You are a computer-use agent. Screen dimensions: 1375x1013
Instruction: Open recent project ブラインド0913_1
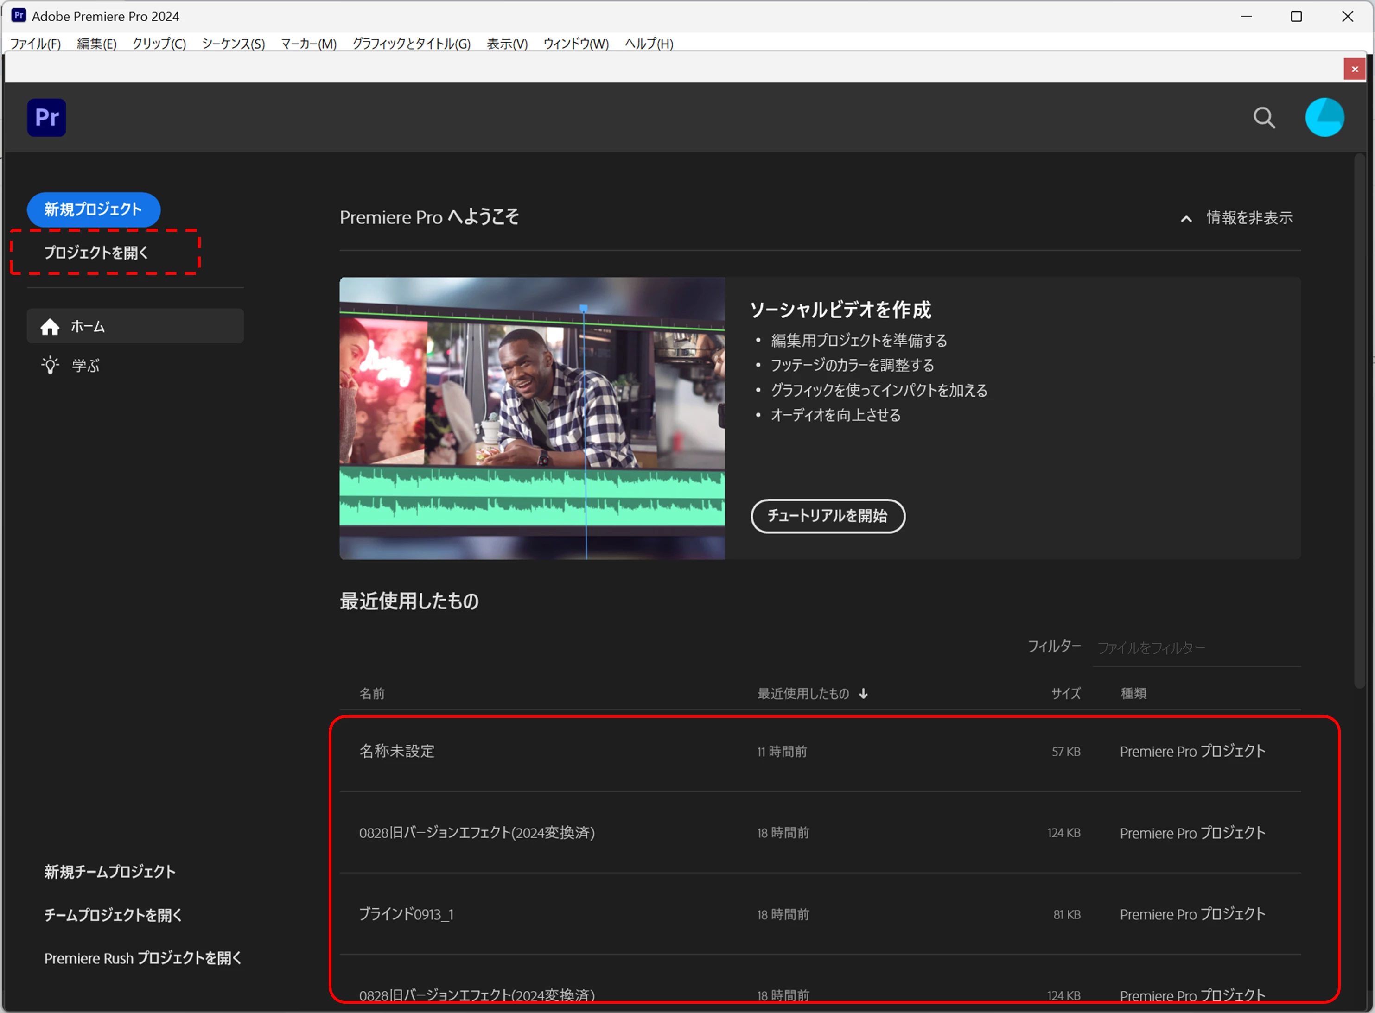pos(406,914)
